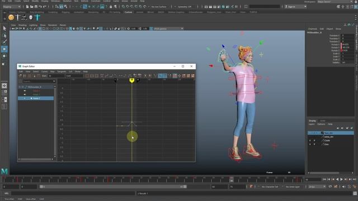Viewport: 358px width, 201px height.
Task: Open Tangents menu in Graph Editor
Action: coord(62,71)
